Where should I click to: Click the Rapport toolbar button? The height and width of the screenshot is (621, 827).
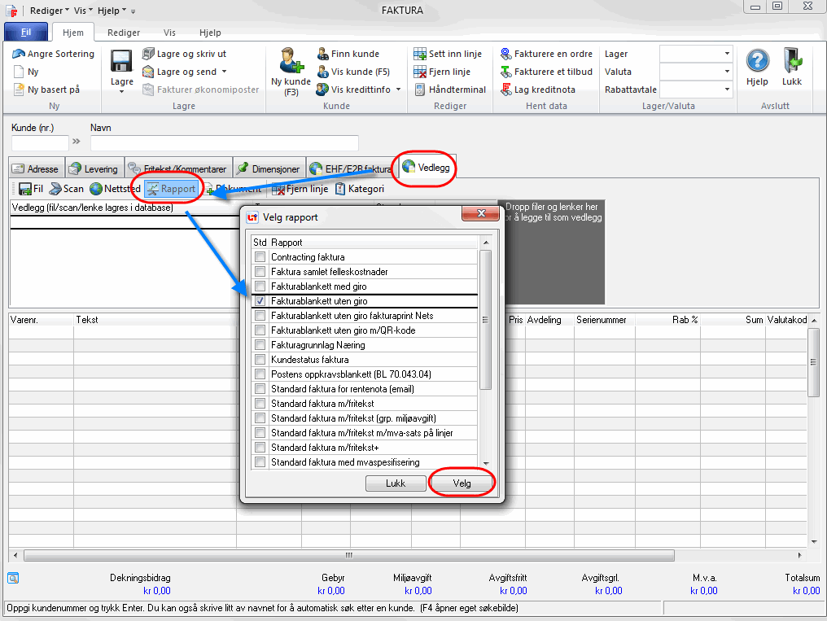pyautogui.click(x=171, y=189)
